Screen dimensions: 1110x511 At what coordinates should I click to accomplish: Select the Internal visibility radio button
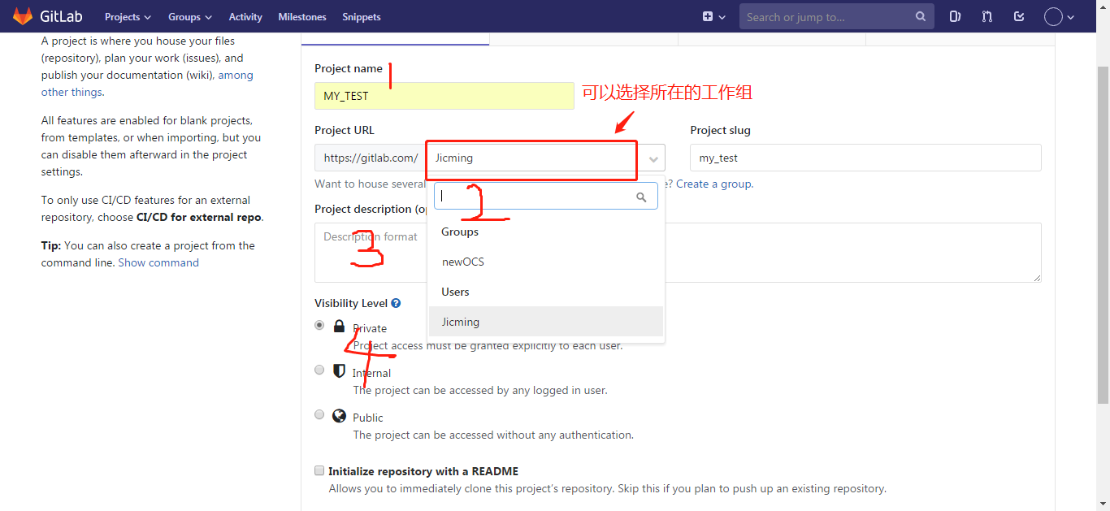tap(319, 370)
